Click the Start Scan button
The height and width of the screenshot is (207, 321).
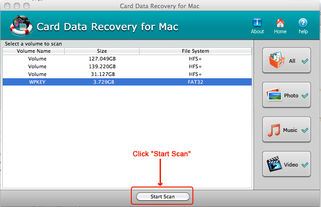163,197
